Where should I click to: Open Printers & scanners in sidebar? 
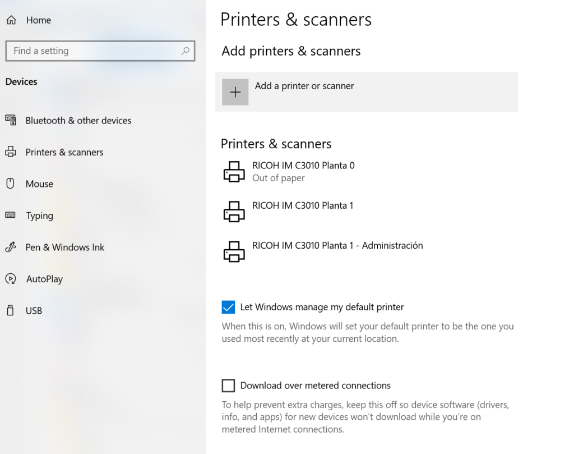64,152
